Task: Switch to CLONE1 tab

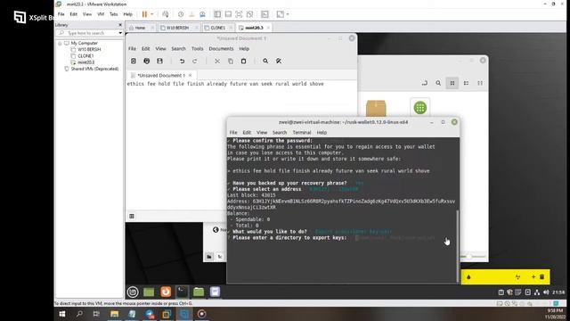Action: (x=217, y=28)
